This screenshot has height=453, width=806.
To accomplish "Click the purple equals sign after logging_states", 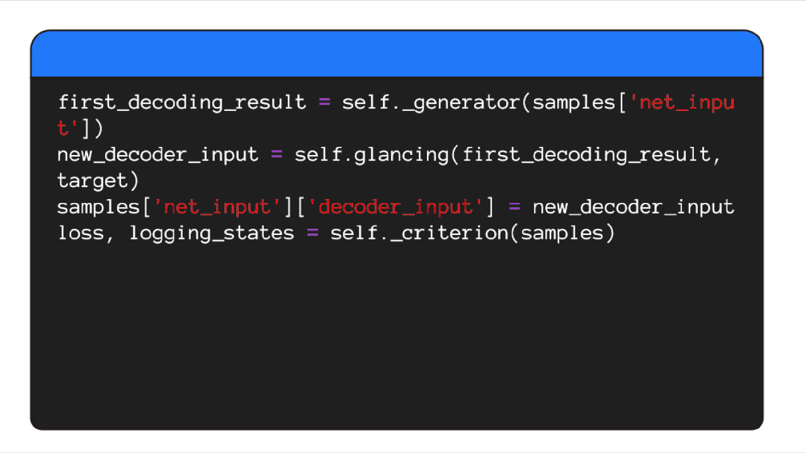I will coord(312,234).
